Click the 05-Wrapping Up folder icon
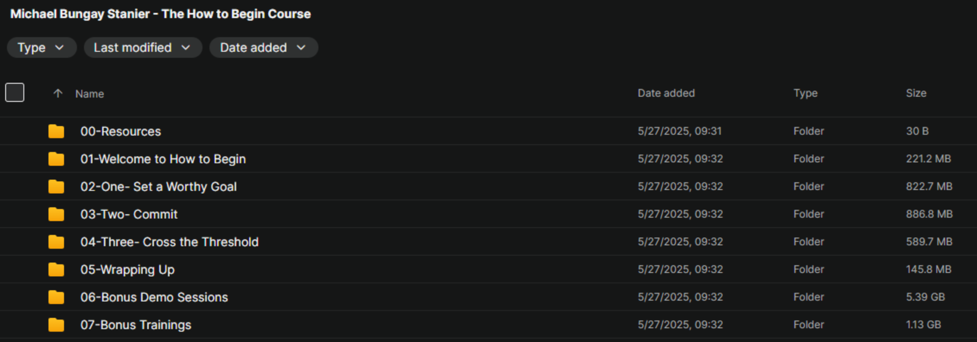The width and height of the screenshot is (977, 342). coord(56,269)
